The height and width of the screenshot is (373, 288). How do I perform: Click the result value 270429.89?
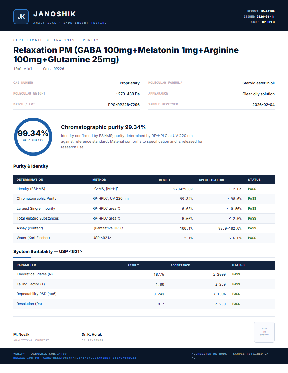pos(183,189)
